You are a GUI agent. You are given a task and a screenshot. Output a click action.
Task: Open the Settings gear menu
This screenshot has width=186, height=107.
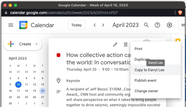(169, 25)
